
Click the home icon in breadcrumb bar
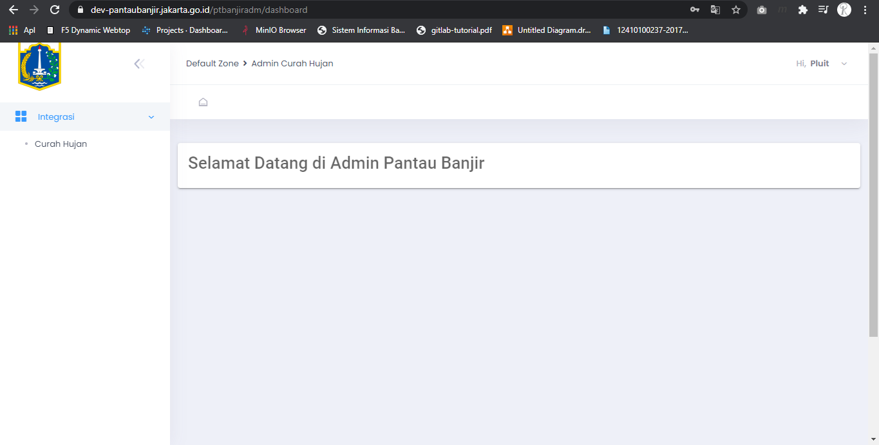click(203, 102)
